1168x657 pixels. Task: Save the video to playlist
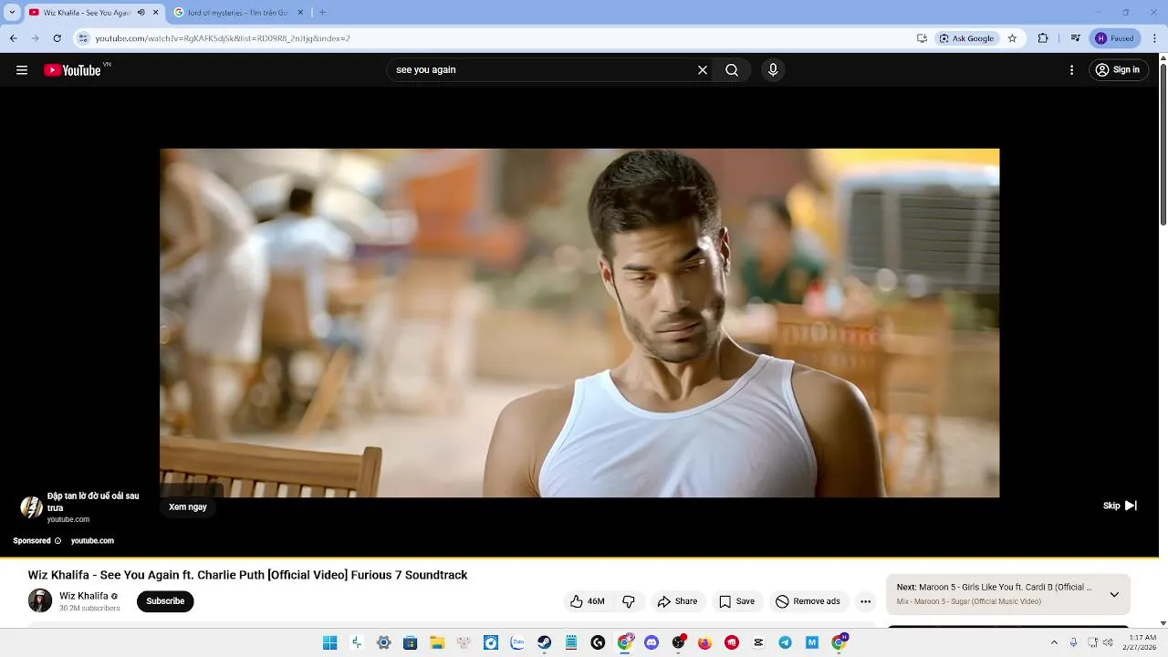click(x=736, y=601)
